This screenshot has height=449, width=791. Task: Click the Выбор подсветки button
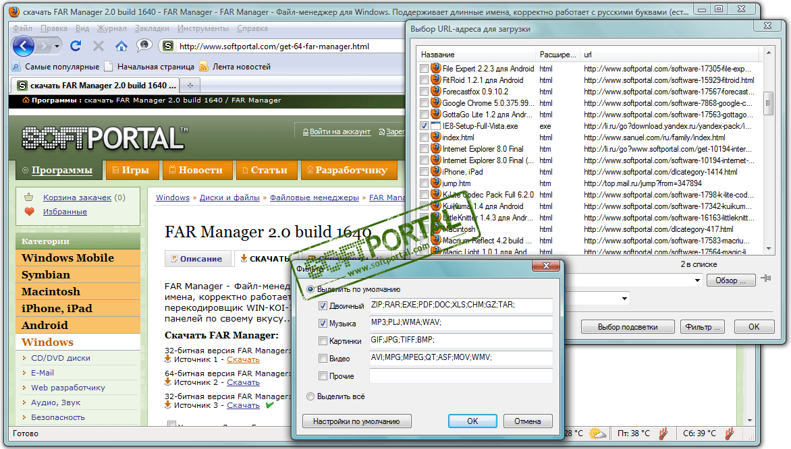[628, 327]
